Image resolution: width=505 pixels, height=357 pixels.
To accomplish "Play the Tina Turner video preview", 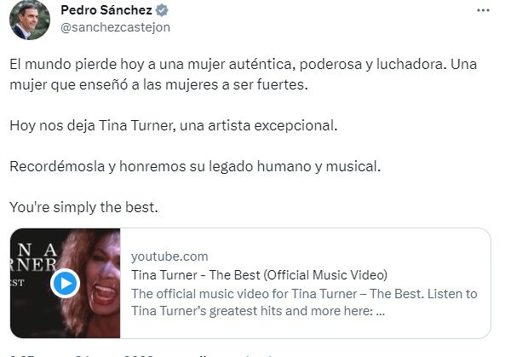I will 66,283.
